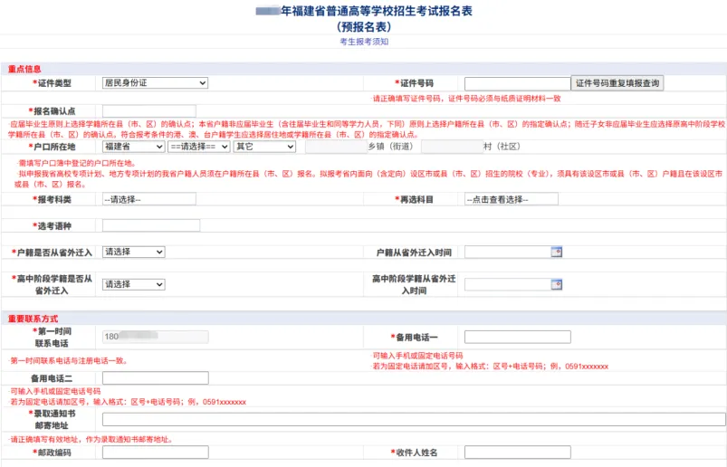Click the 第一时间联系电话 field showing 180
The width and height of the screenshot is (727, 467).
tap(156, 337)
